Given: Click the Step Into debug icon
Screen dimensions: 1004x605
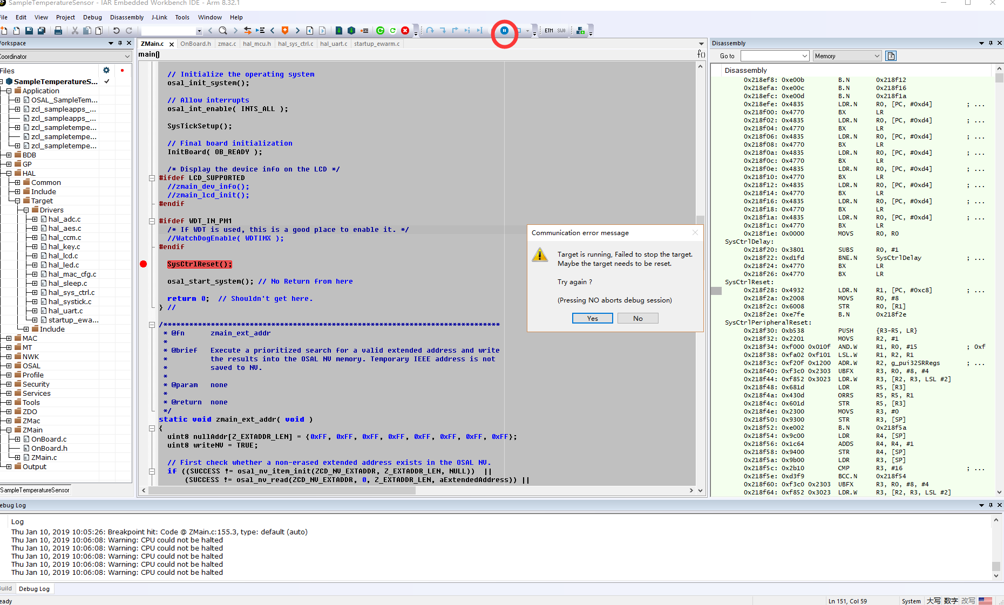Looking at the screenshot, I should 443,31.
